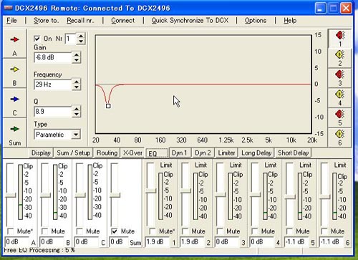Increase Q with up spinner arrow
The width and height of the screenshot is (358, 260).
point(77,109)
